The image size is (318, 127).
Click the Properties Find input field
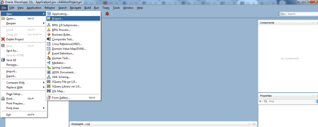pyautogui.click(x=291, y=101)
